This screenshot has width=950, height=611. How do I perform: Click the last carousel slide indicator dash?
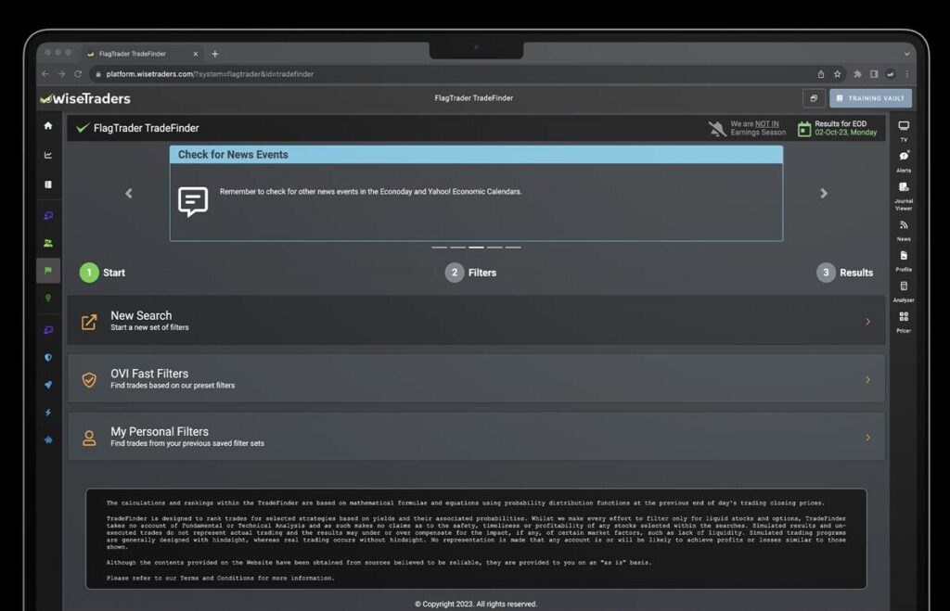(513, 247)
